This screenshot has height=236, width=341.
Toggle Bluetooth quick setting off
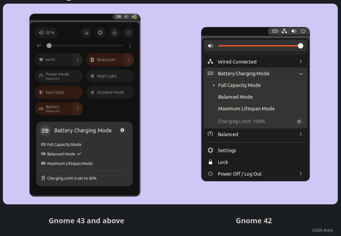pos(105,60)
